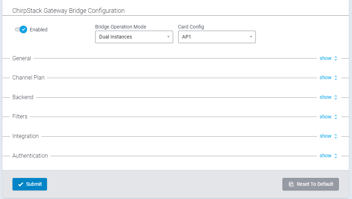Click the Filters expand chevron icon
Screen dimensions: 352x199
[x=336, y=117]
